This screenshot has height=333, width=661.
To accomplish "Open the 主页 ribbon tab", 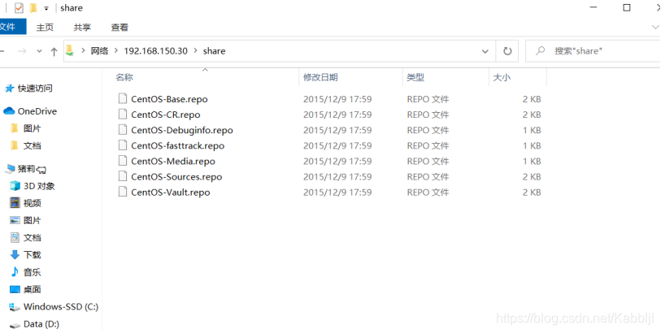I will tap(45, 28).
